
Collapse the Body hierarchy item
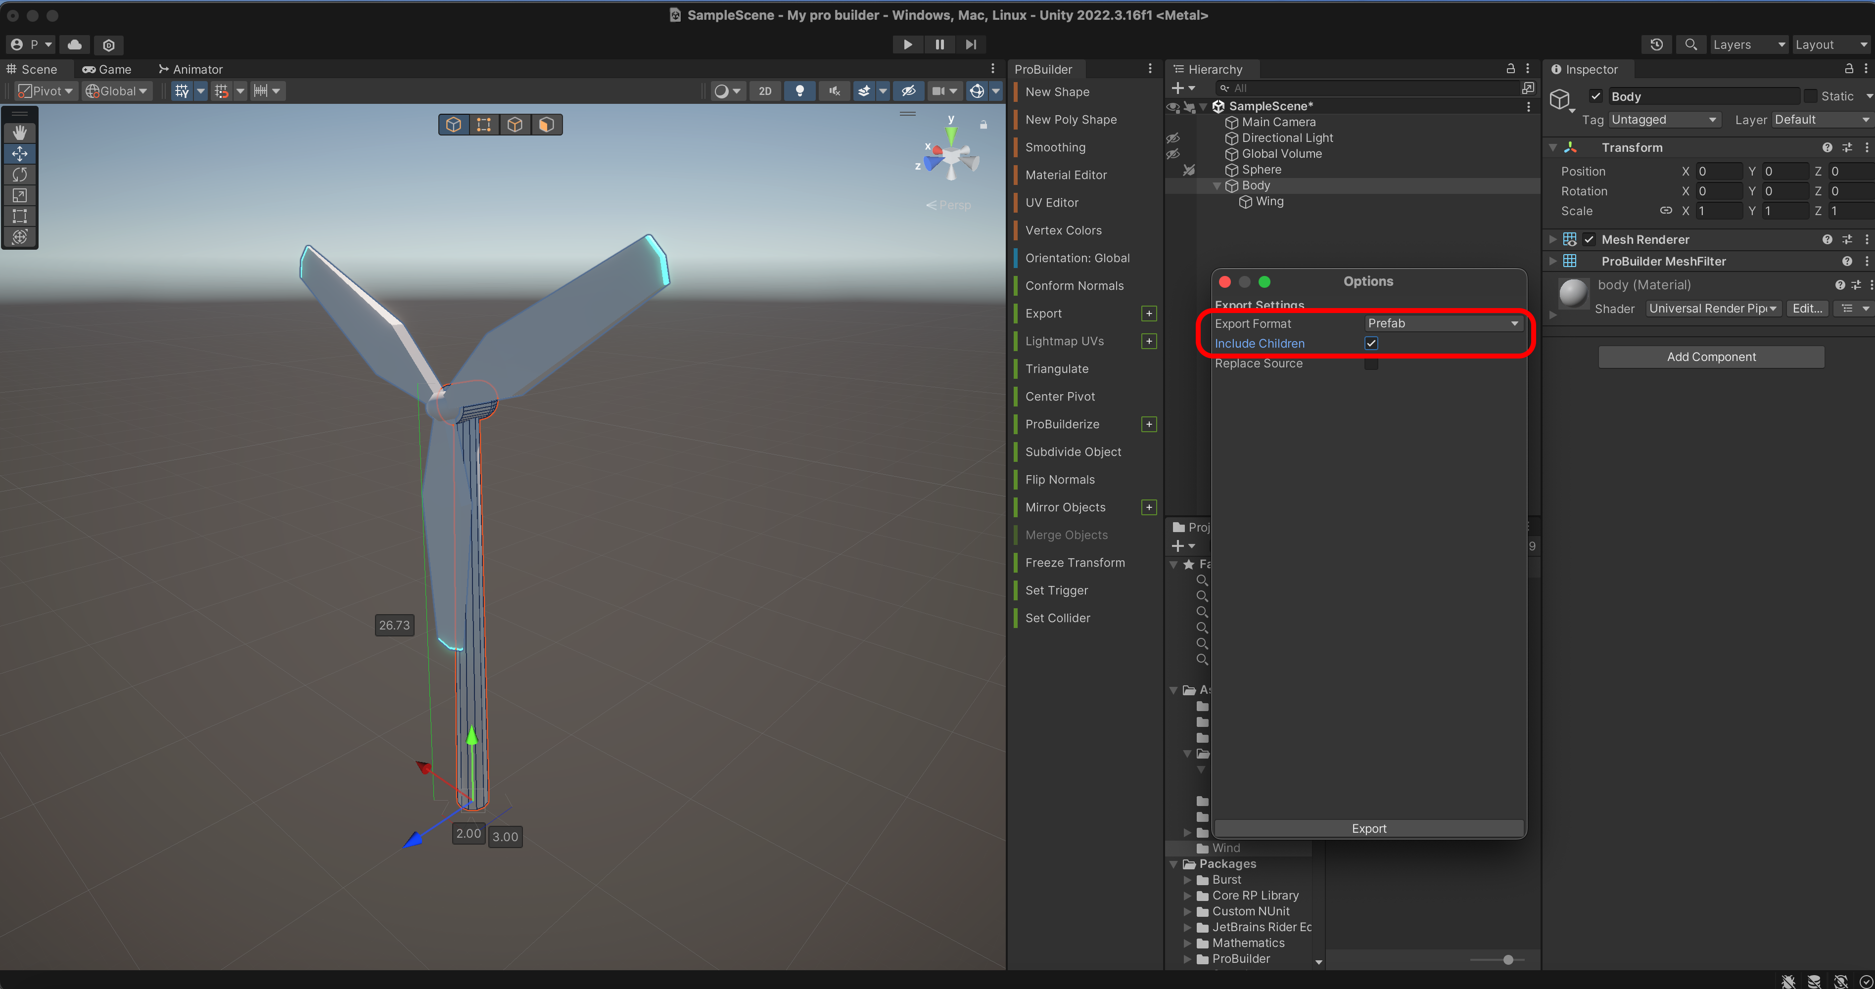(1216, 185)
